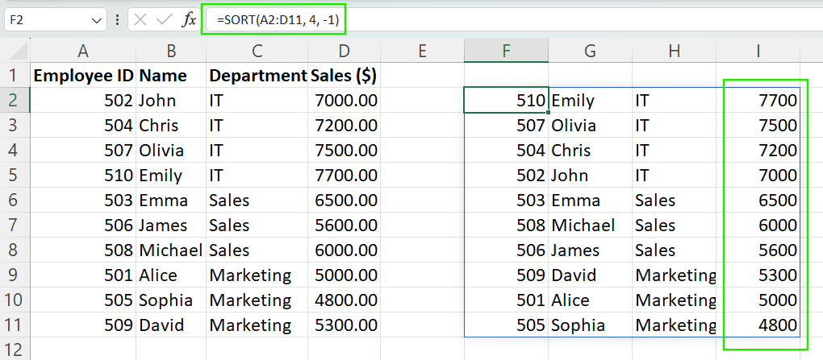Select column H header
This screenshot has width=823, height=360.
675,51
